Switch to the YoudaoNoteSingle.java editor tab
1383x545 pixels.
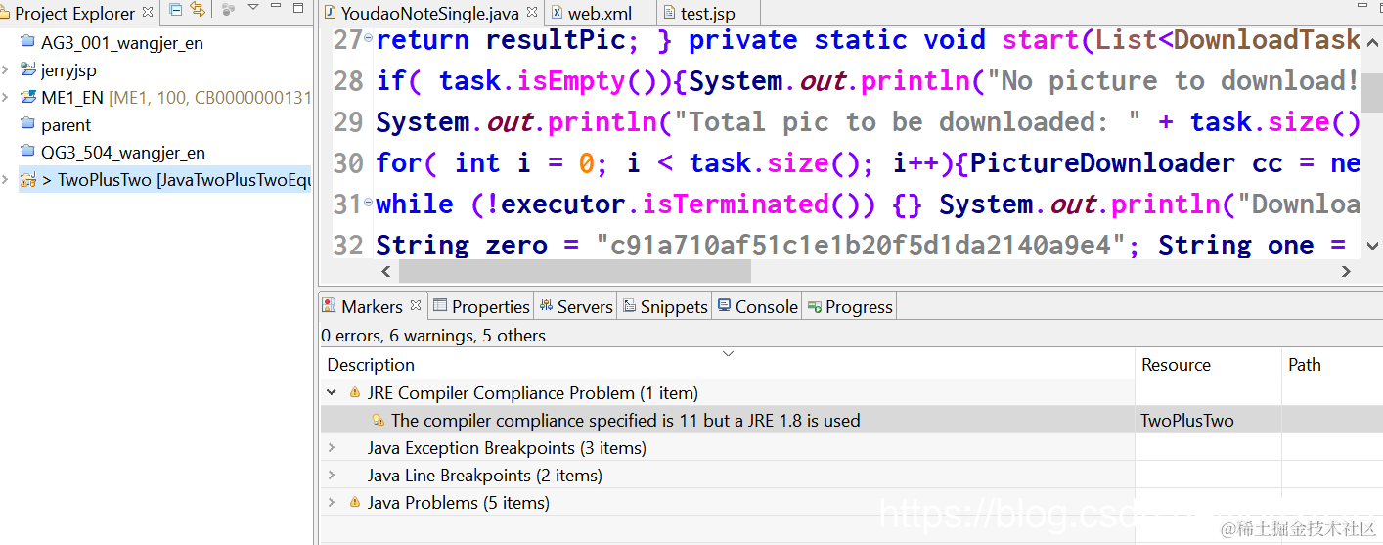[429, 14]
